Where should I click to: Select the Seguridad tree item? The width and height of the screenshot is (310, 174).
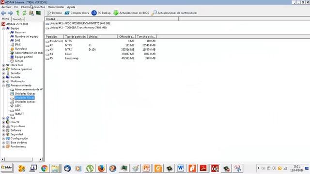[16, 134]
